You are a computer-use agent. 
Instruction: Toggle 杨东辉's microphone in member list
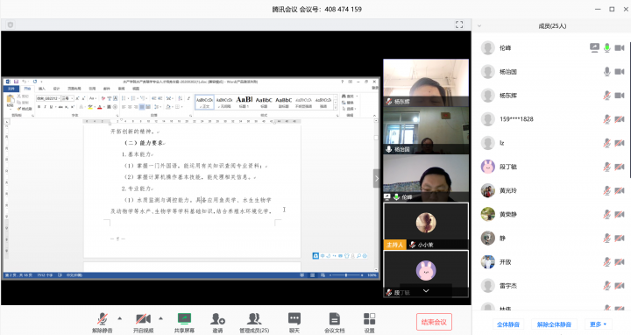[x=606, y=96]
